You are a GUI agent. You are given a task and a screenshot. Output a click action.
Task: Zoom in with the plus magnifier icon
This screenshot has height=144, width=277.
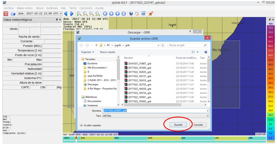click(79, 14)
